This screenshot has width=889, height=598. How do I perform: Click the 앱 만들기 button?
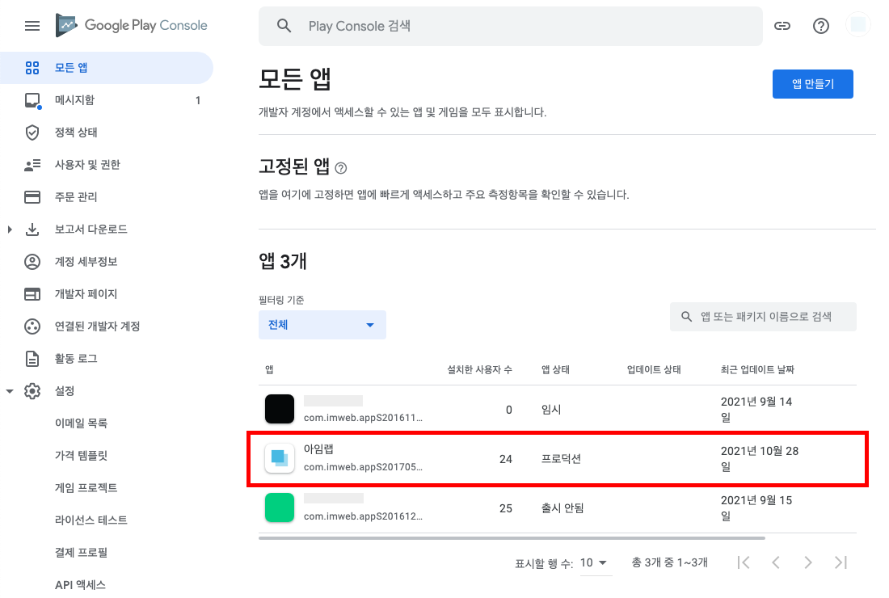click(x=812, y=84)
